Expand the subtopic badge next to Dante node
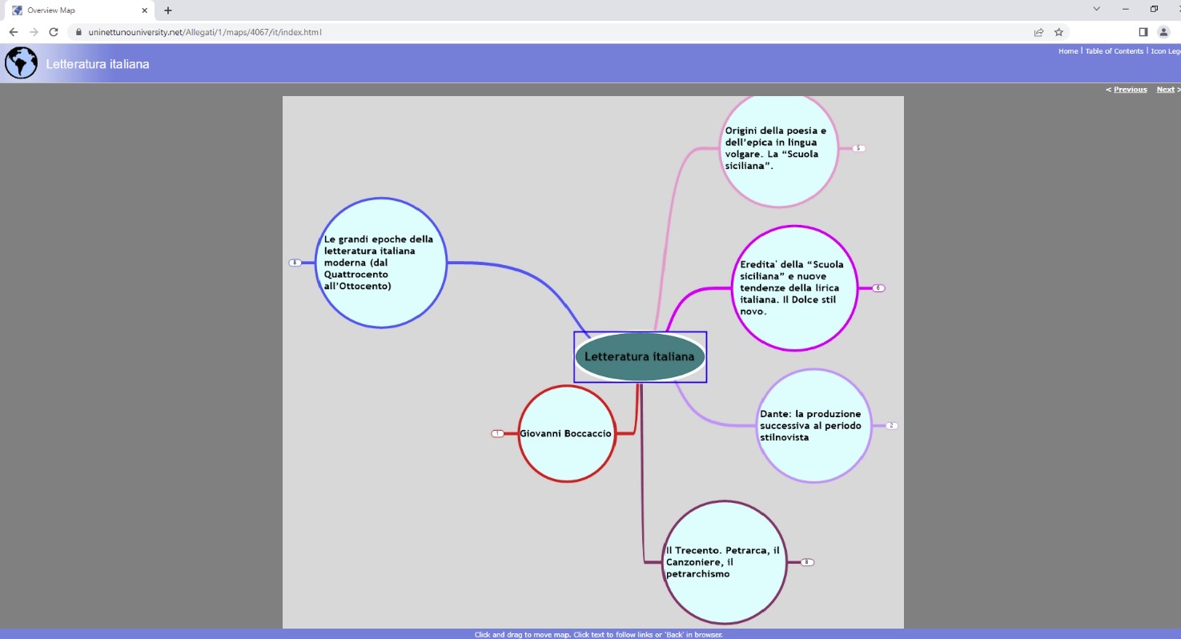1181x639 pixels. coord(891,426)
